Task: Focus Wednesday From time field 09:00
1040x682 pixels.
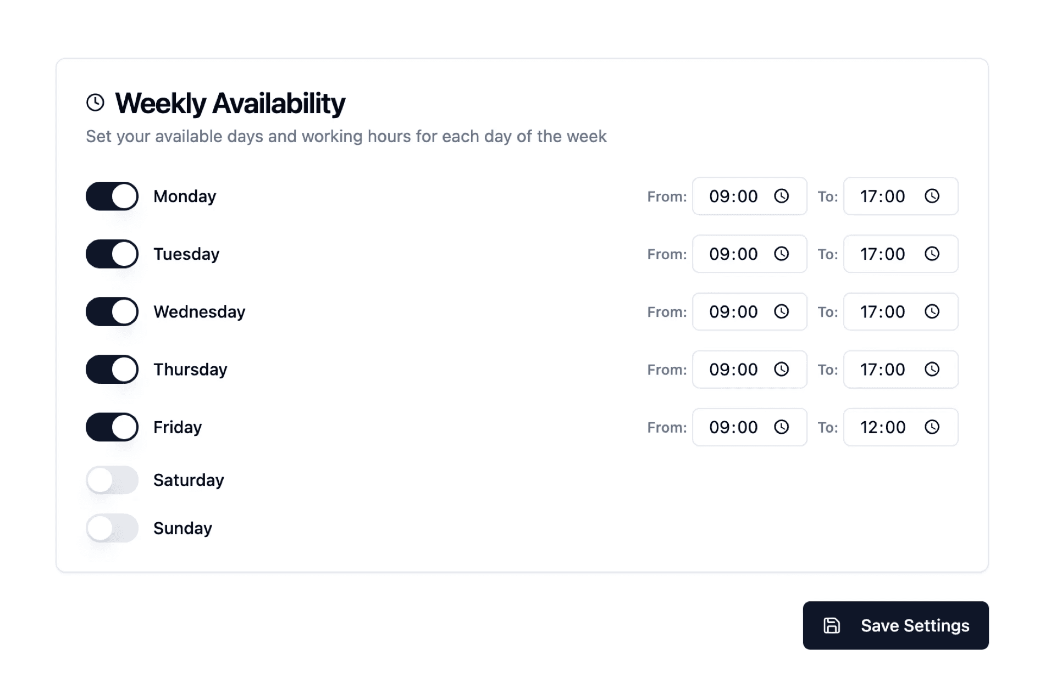Action: (x=750, y=311)
